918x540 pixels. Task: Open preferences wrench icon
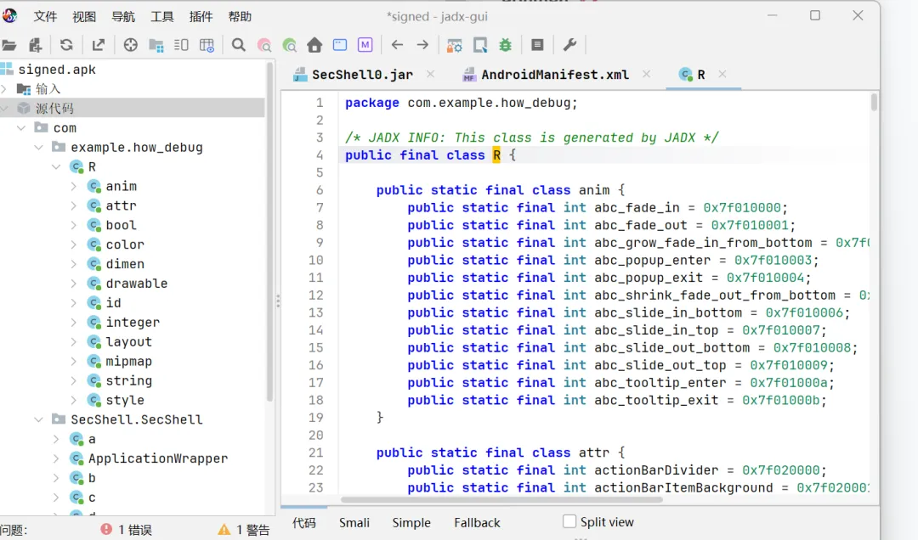[x=569, y=45]
